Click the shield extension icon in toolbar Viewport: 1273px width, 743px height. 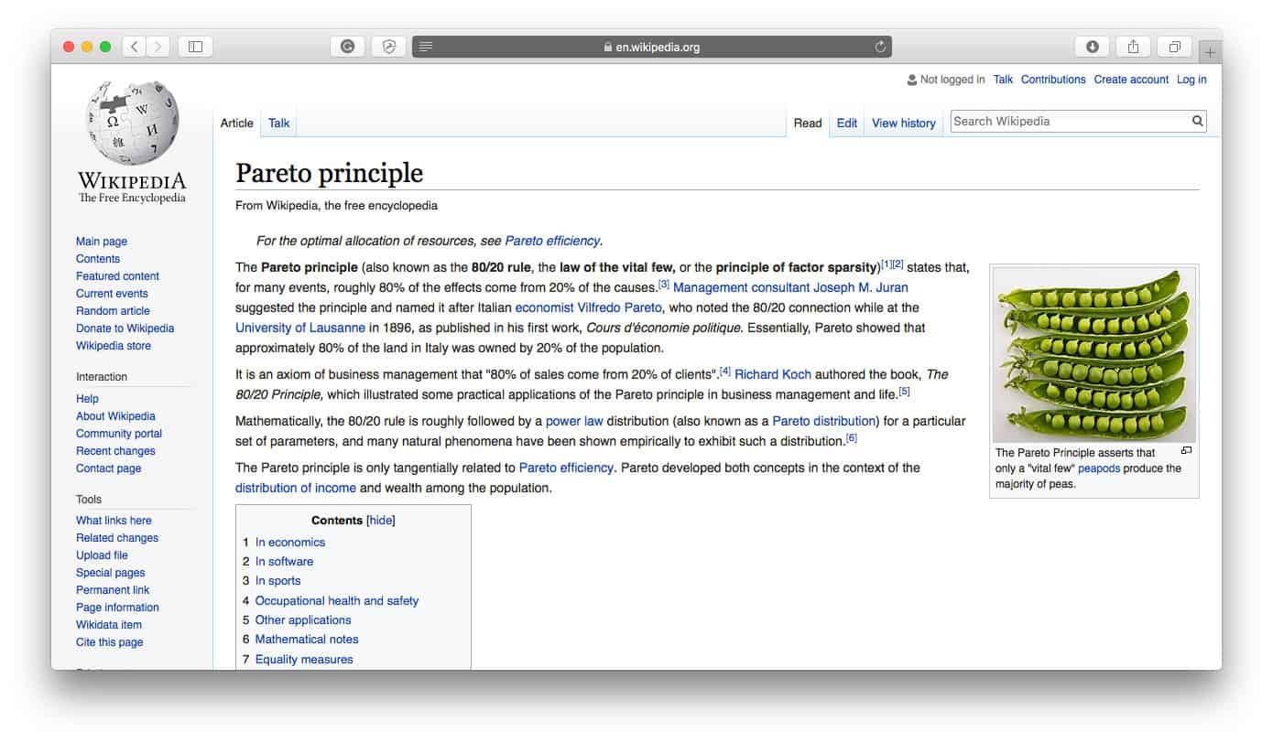[x=389, y=47]
